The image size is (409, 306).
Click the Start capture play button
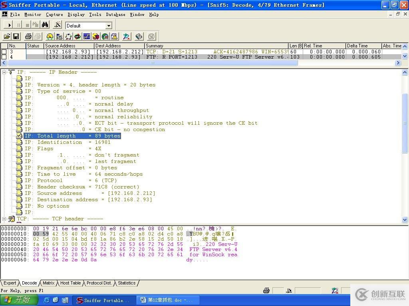(x=10, y=25)
